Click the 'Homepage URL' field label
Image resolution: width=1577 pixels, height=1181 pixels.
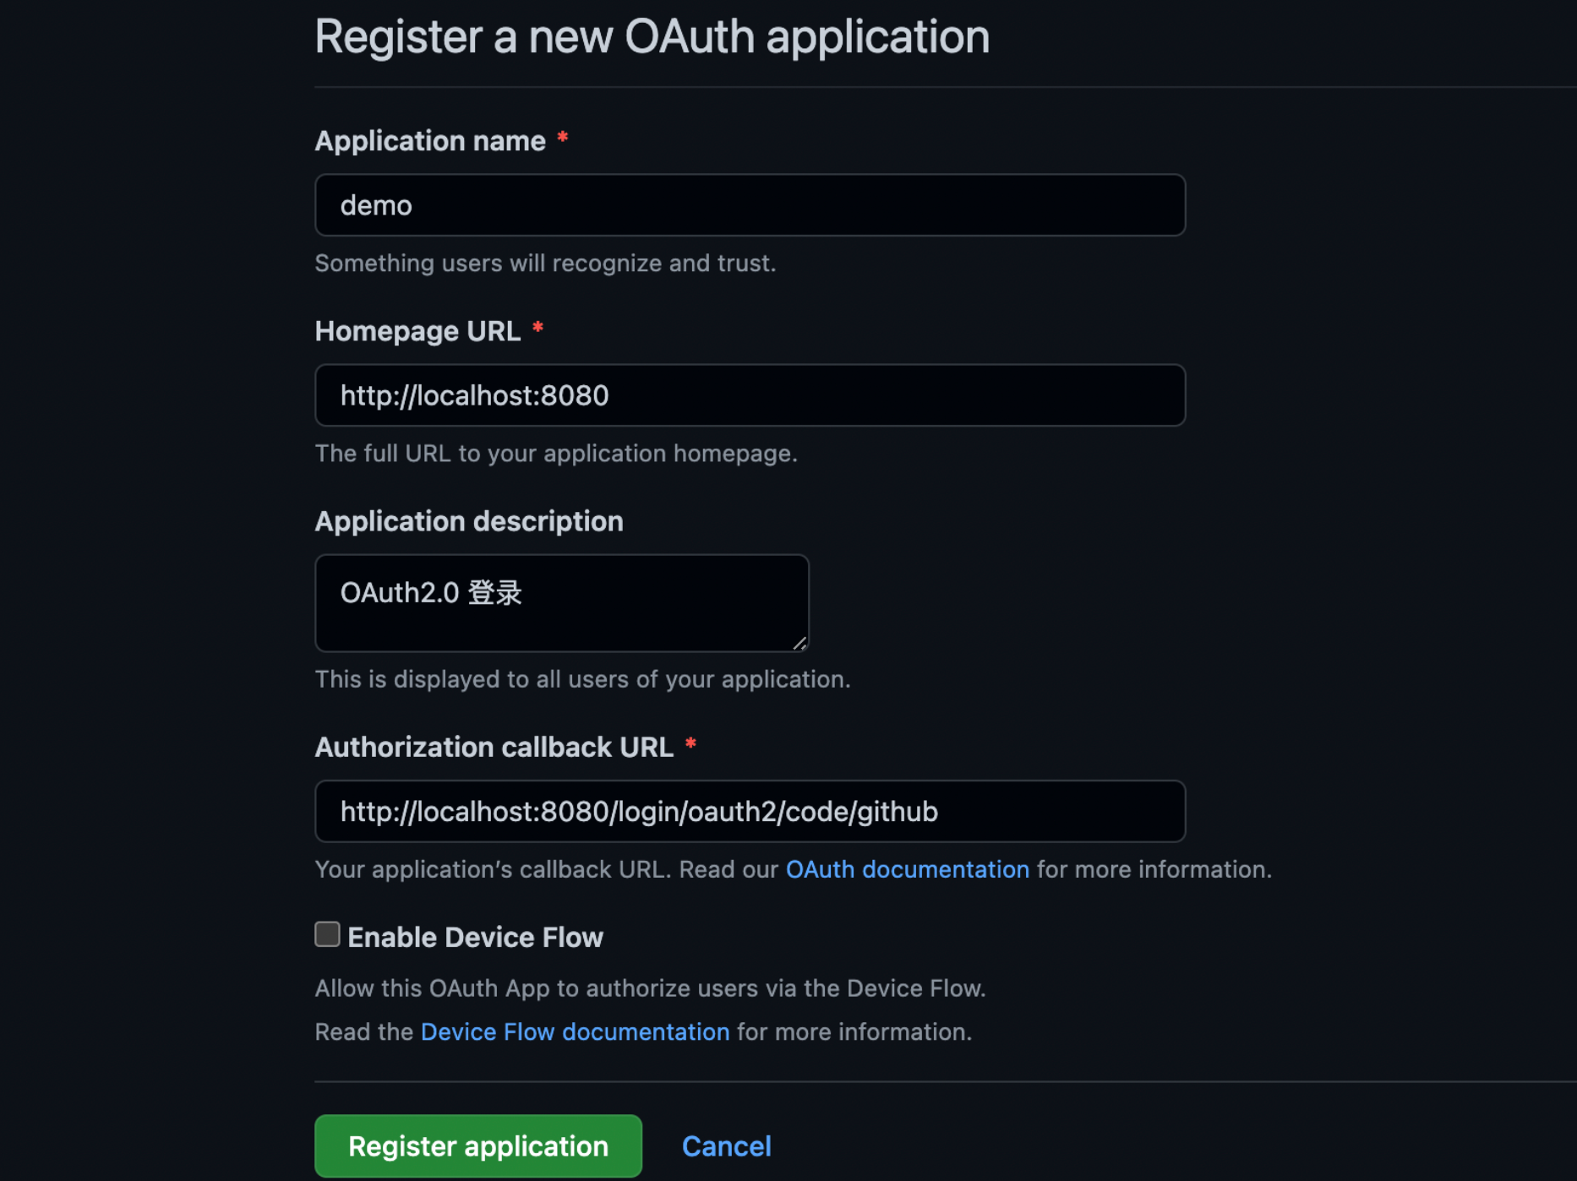(417, 331)
